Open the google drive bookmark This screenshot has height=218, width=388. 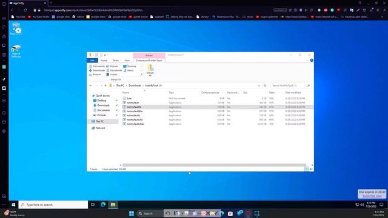[118, 17]
